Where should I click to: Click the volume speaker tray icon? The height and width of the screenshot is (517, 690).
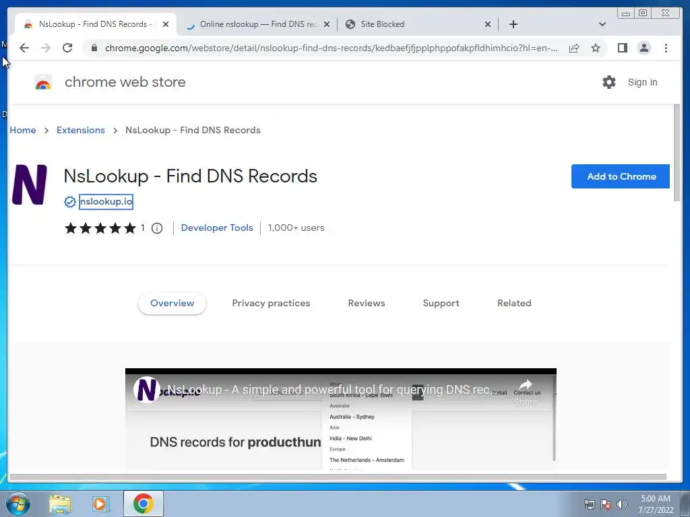point(621,504)
